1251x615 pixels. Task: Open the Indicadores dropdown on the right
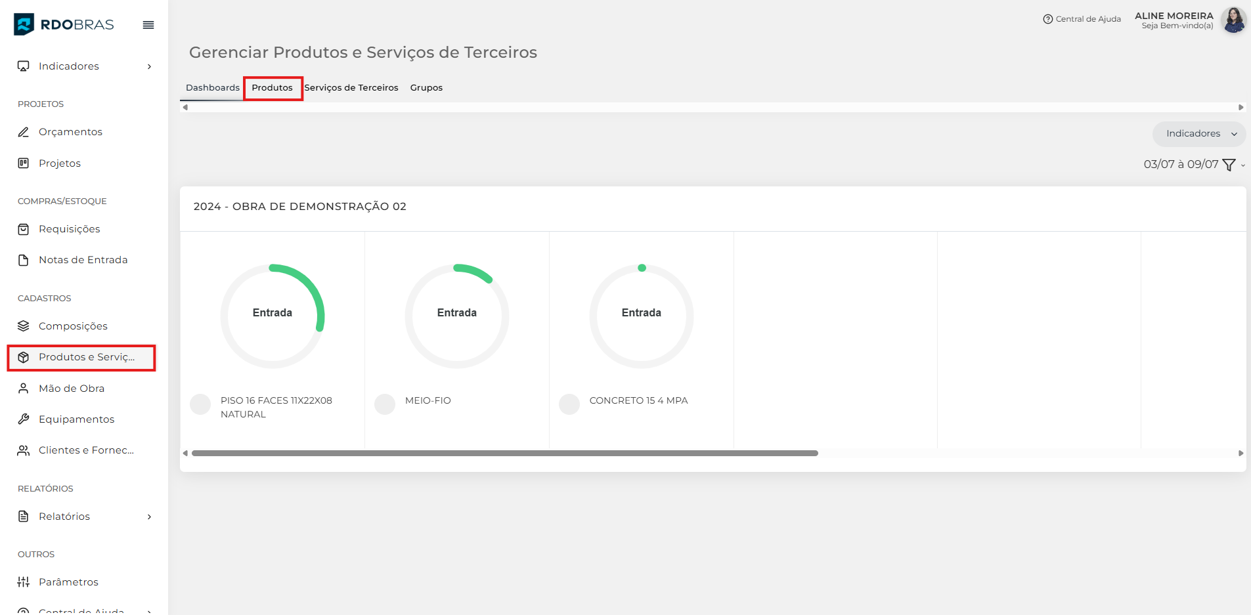pos(1199,134)
